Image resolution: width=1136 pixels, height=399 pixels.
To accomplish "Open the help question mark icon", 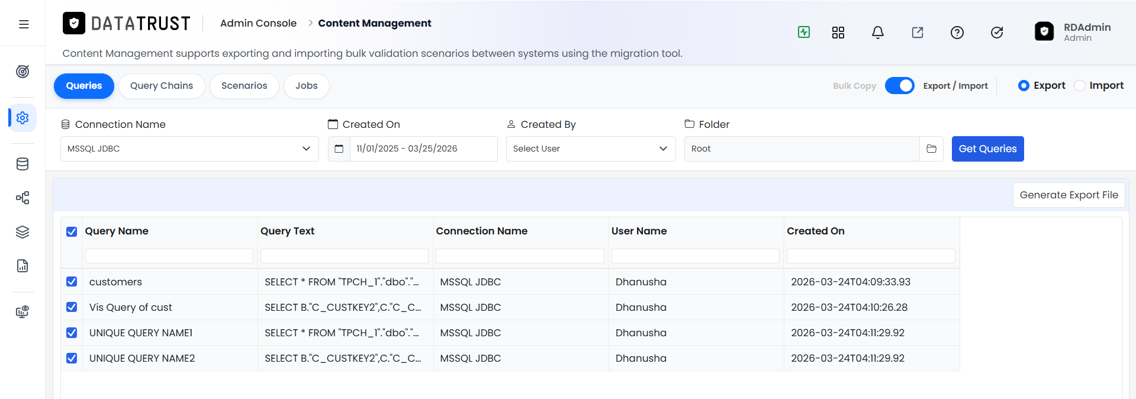I will point(957,33).
